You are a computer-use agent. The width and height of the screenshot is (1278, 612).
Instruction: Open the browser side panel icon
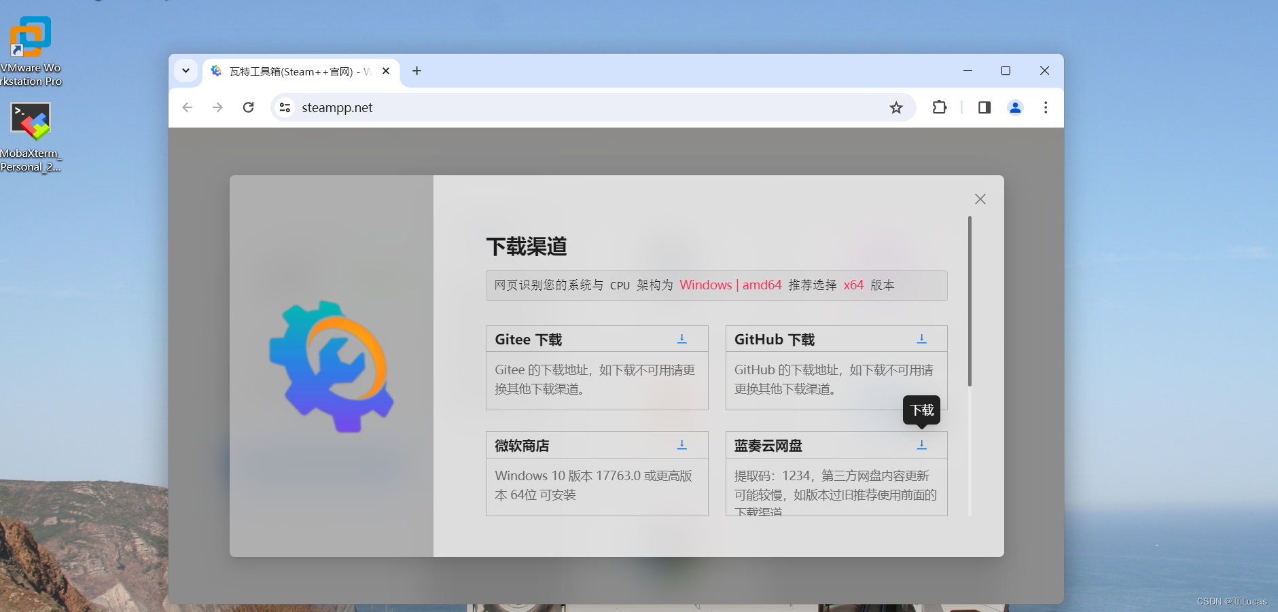[983, 107]
